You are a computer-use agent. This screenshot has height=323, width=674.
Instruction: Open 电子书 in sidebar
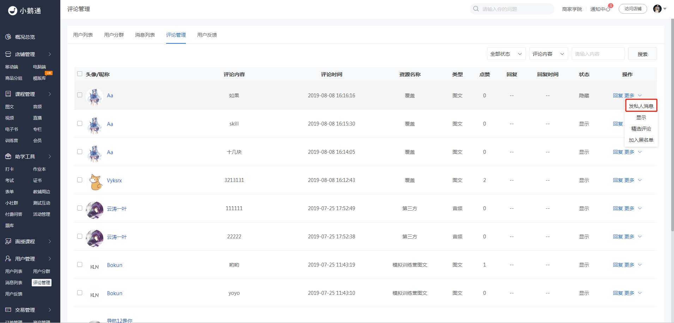[x=12, y=129]
